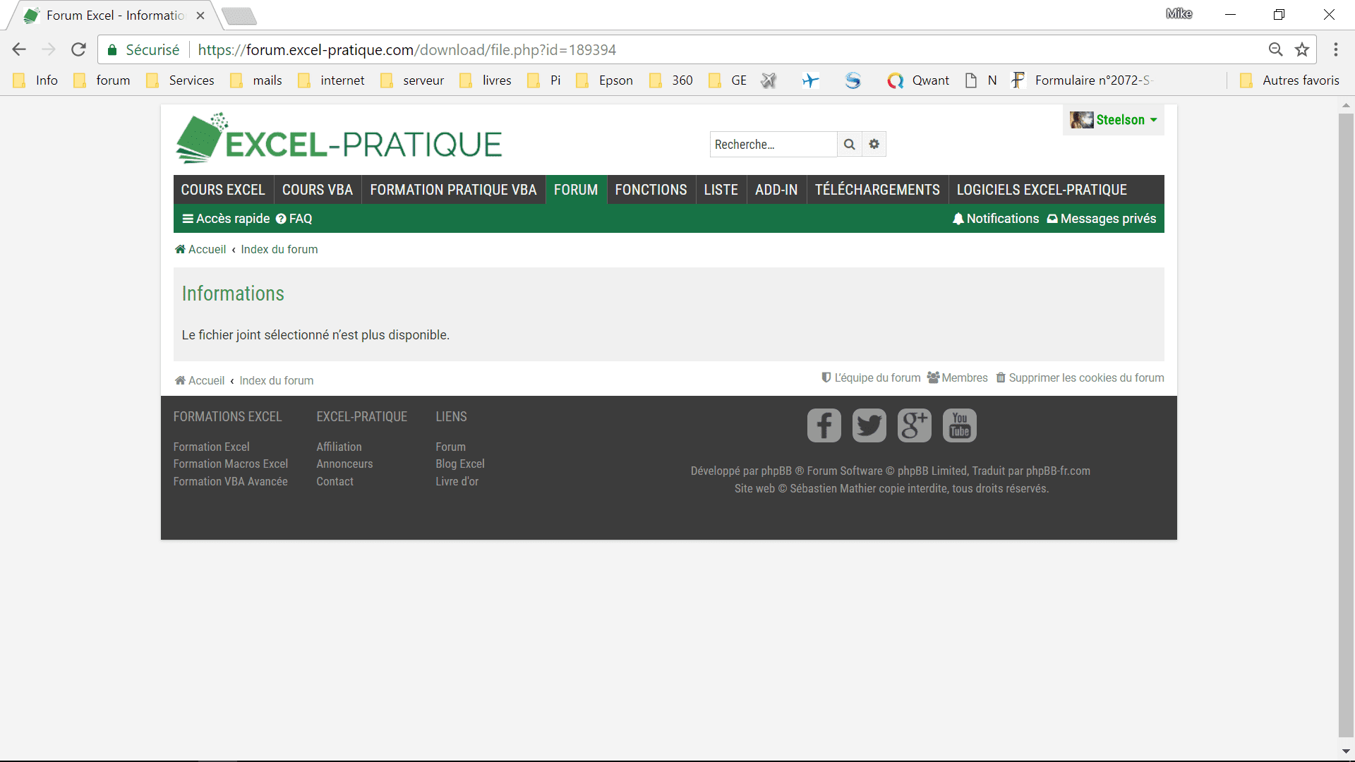Click the search magnifier button

point(849,145)
